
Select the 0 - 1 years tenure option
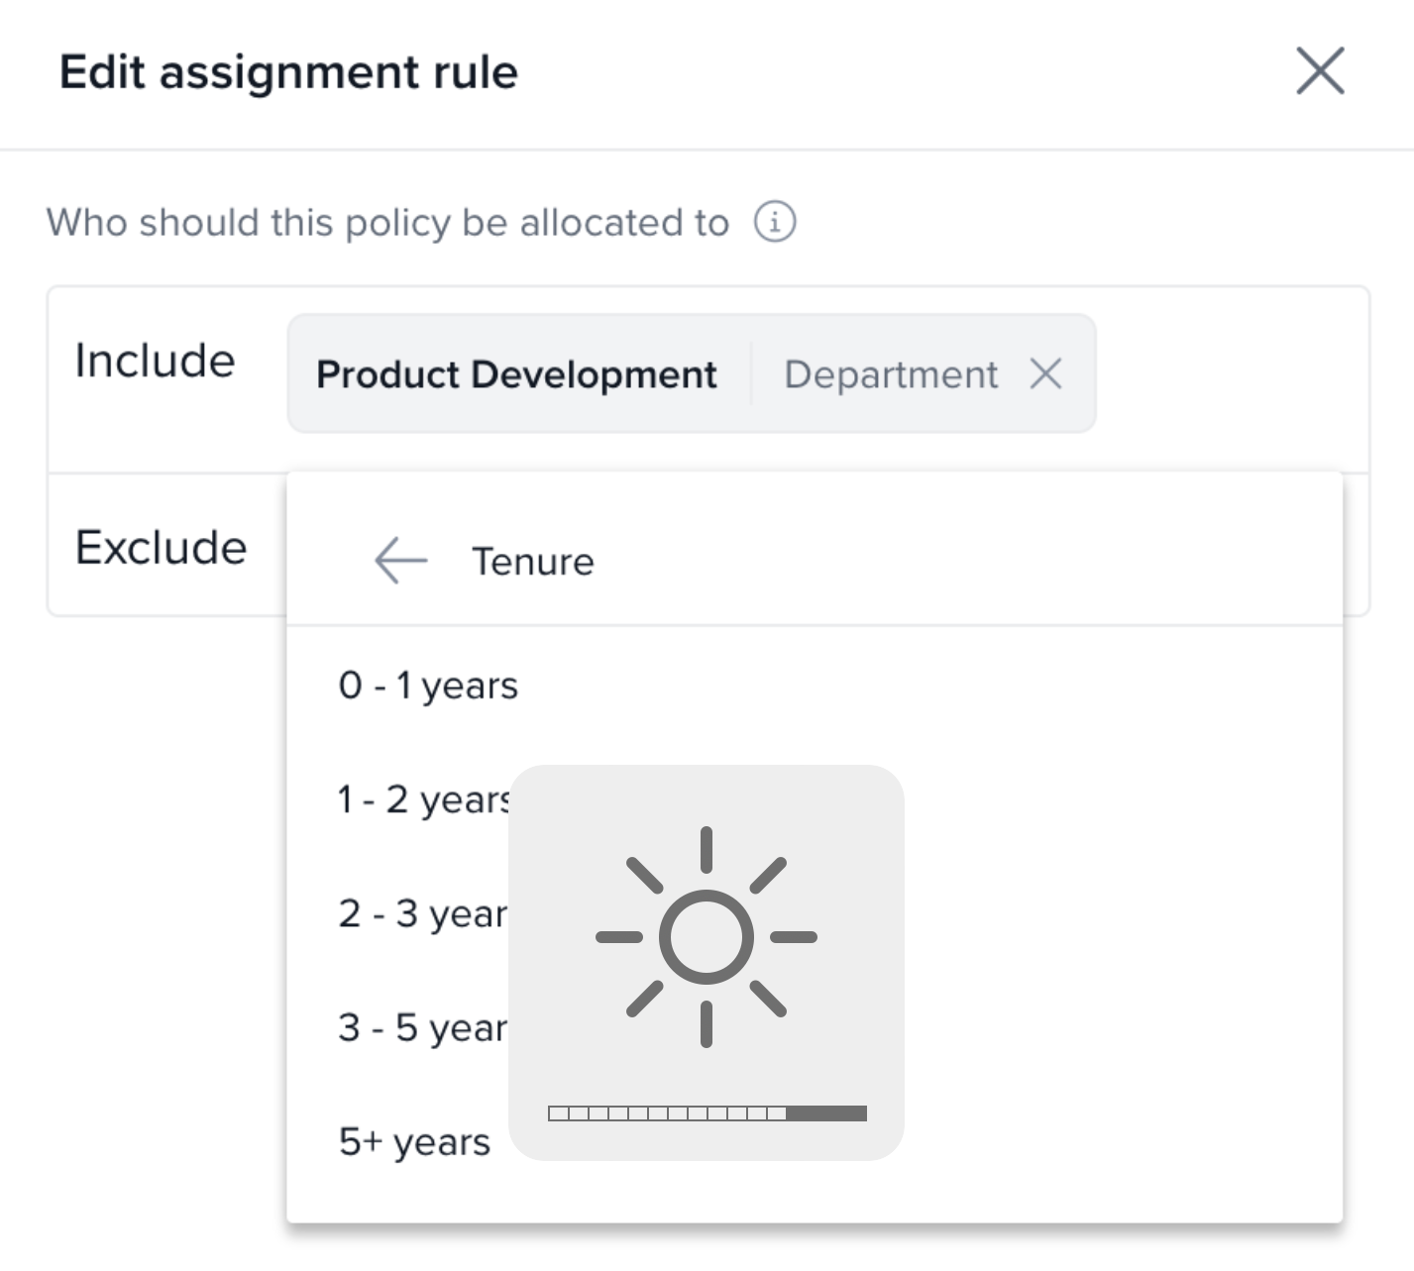[x=427, y=686]
